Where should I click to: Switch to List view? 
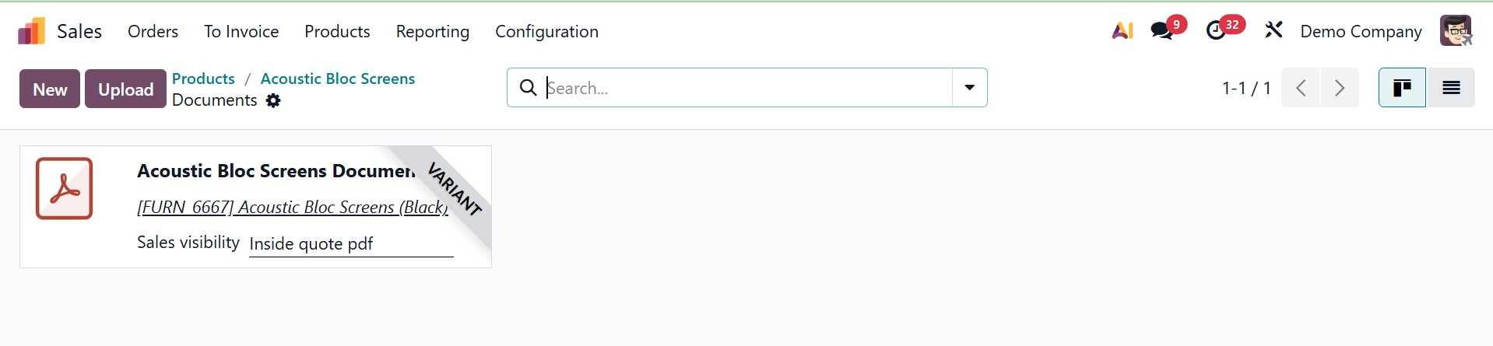(1451, 88)
